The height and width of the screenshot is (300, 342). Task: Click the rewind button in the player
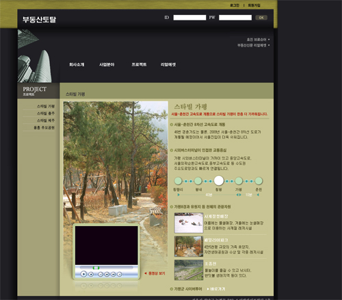[x=107, y=274]
